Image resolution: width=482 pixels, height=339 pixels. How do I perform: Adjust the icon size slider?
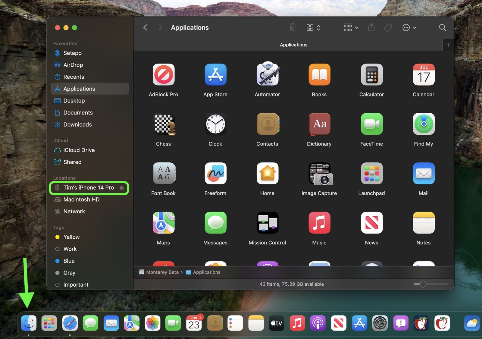coord(423,284)
